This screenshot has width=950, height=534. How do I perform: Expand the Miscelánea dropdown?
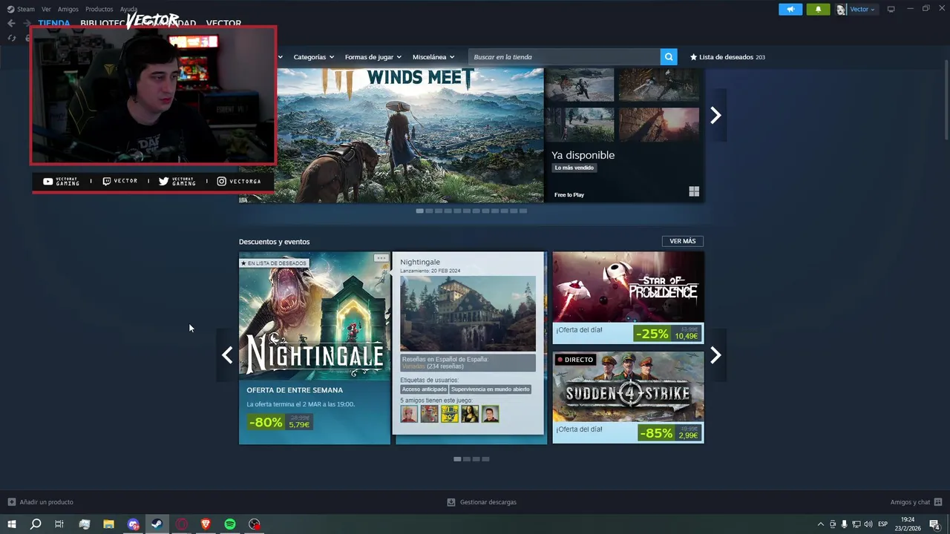pos(433,57)
